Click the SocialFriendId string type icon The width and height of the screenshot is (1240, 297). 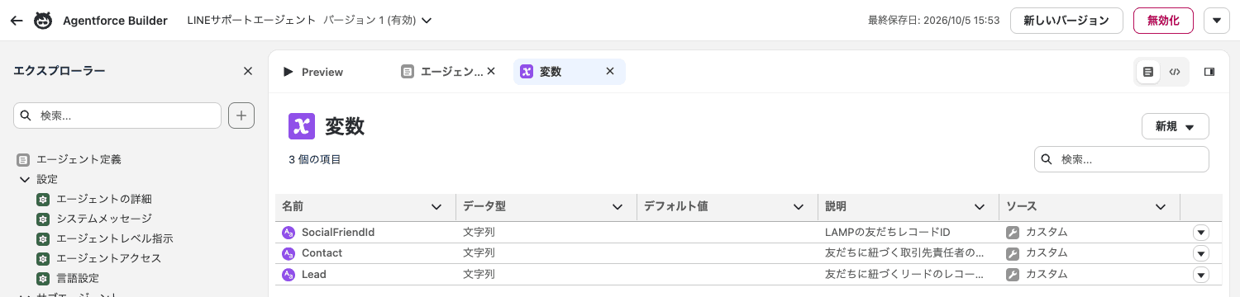[x=289, y=233]
